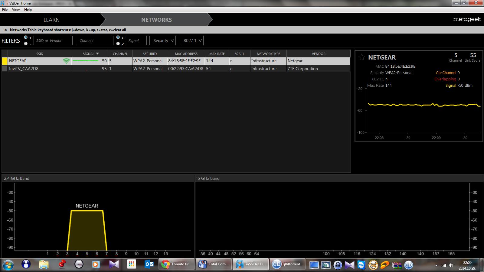Click InviTV_CAA2D8 row gray color swatch
Screen dimensions: 484x272
pyautogui.click(x=5, y=69)
